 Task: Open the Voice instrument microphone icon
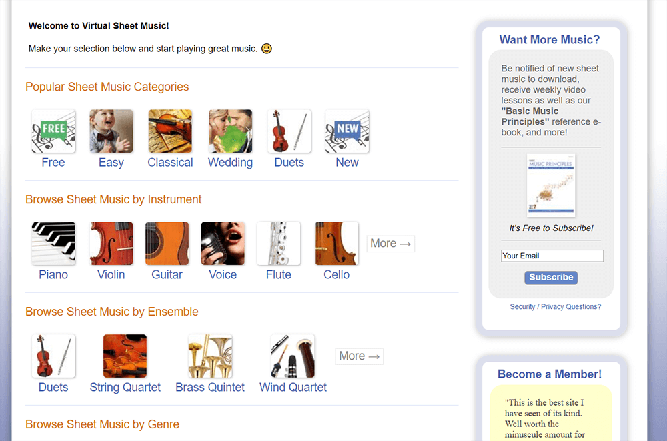tap(223, 243)
